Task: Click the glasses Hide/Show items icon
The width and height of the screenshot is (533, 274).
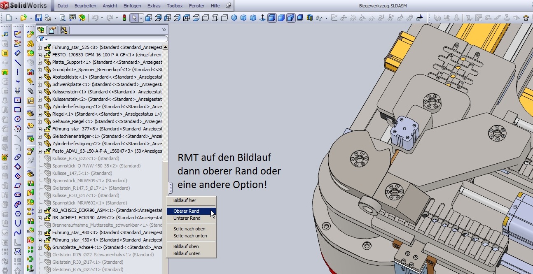Action: coord(319,18)
